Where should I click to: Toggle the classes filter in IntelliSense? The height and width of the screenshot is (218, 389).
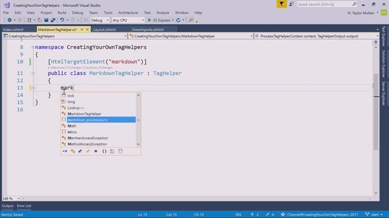73,151
